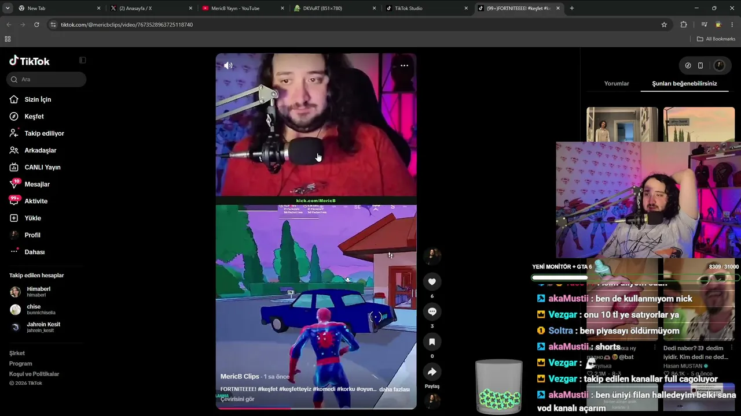Switch to TikTok Studio tab
741x416 pixels.
[x=427, y=8]
